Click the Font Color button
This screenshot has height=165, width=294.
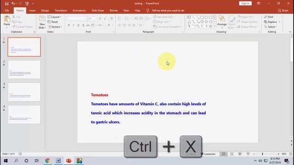(109, 25)
